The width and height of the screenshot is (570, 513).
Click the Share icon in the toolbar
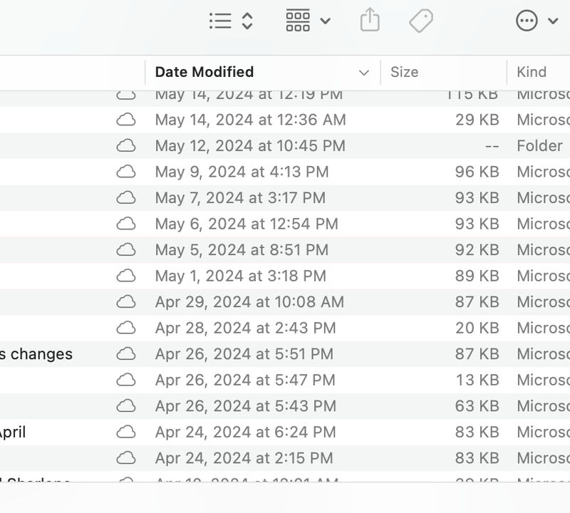(369, 21)
